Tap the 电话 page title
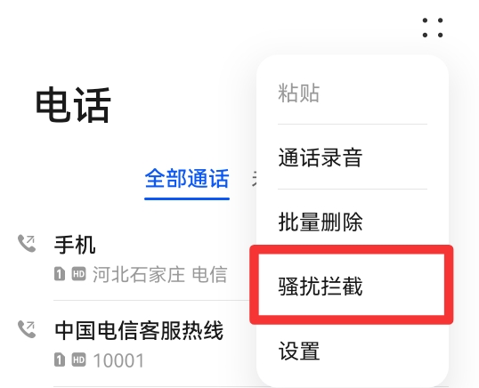This screenshot has height=388, width=479. [73, 105]
